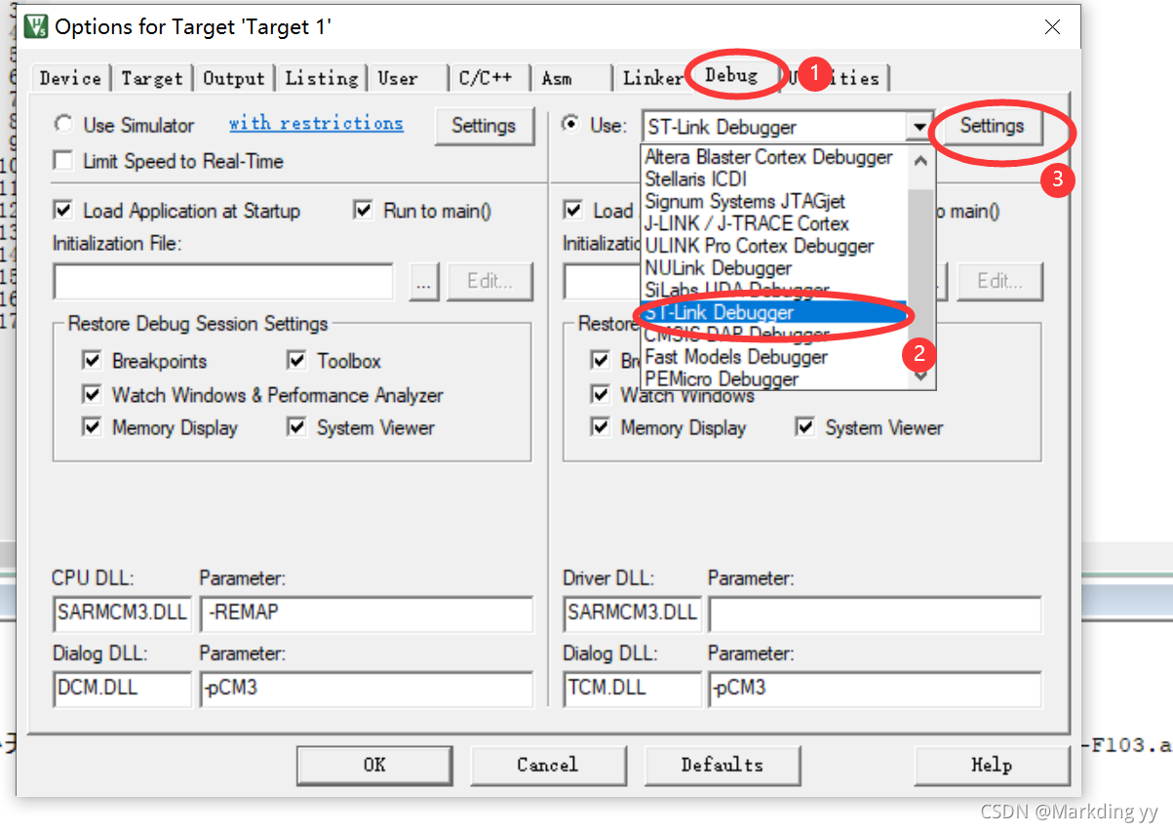Edit the CPU DLL field SARMCM3.DLL
The image size is (1173, 832).
pos(122,614)
